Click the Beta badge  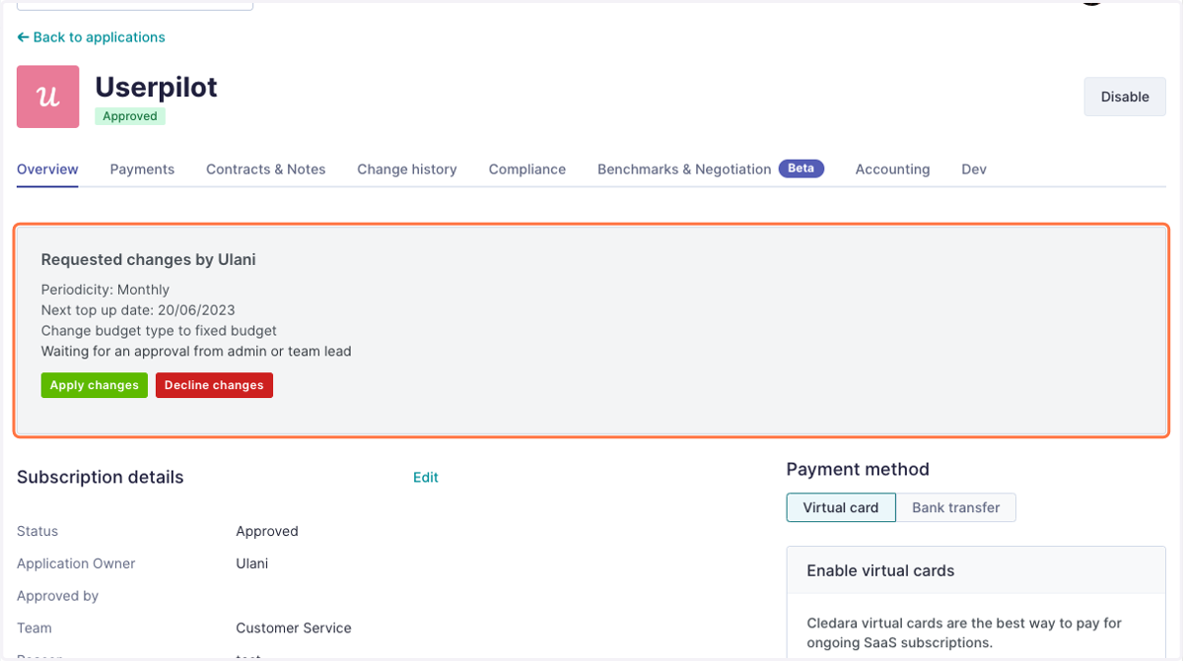[801, 168]
